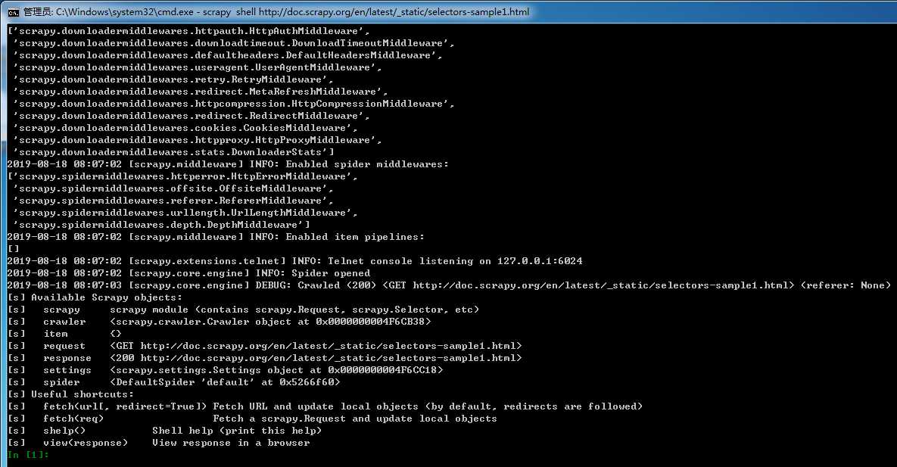The image size is (897, 467).
Task: Click the settings object row
Action: (x=226, y=370)
